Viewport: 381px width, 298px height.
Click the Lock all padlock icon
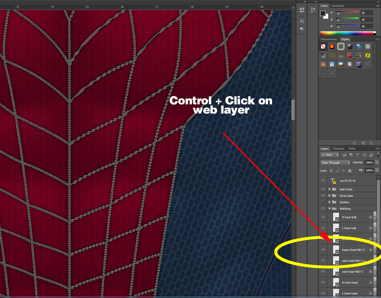pos(350,170)
